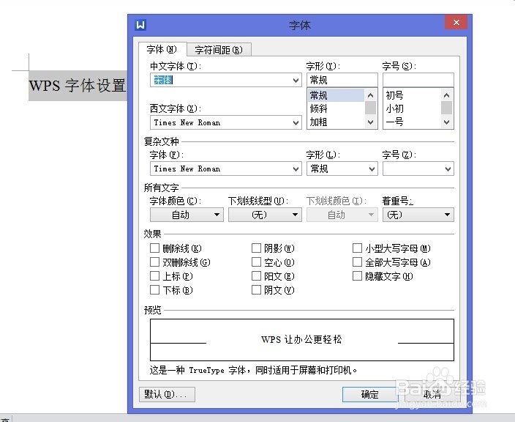
Task: Click the WPS logo icon in title bar
Action: (x=140, y=25)
